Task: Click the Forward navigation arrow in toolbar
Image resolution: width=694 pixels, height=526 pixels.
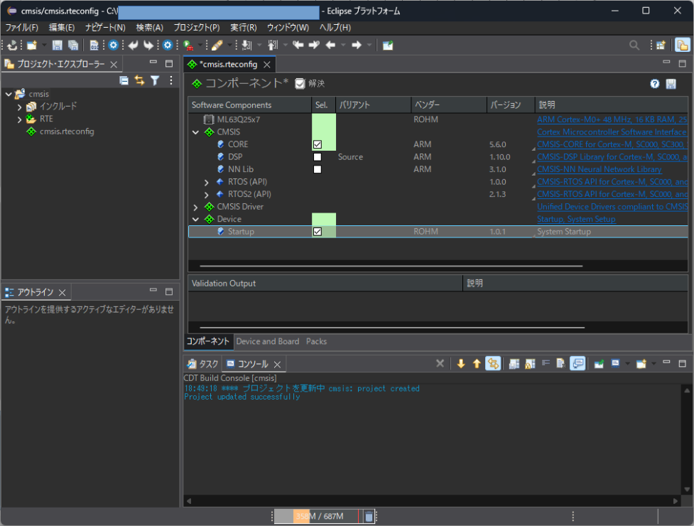Action: click(357, 45)
